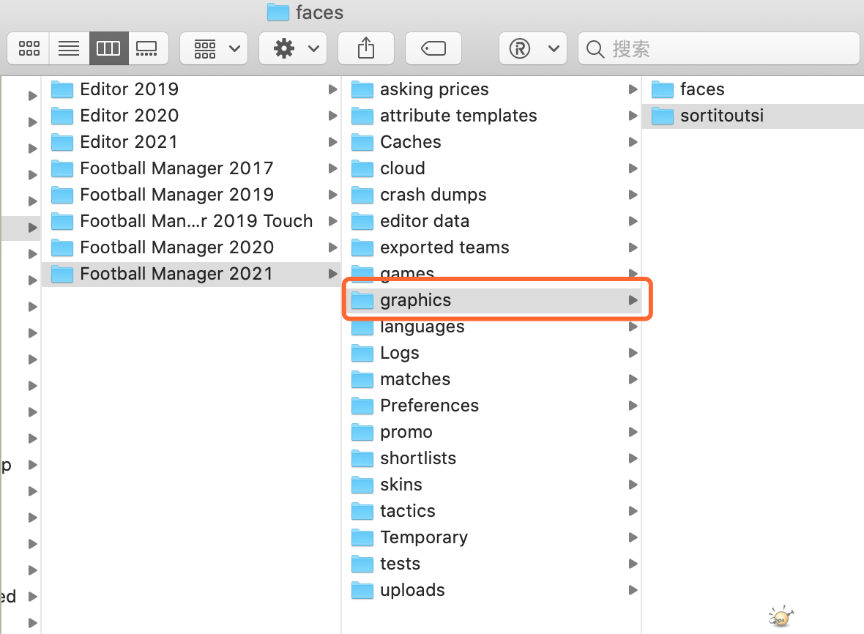
Task: Expand the Editor 2019 folder arrow
Action: (332, 89)
